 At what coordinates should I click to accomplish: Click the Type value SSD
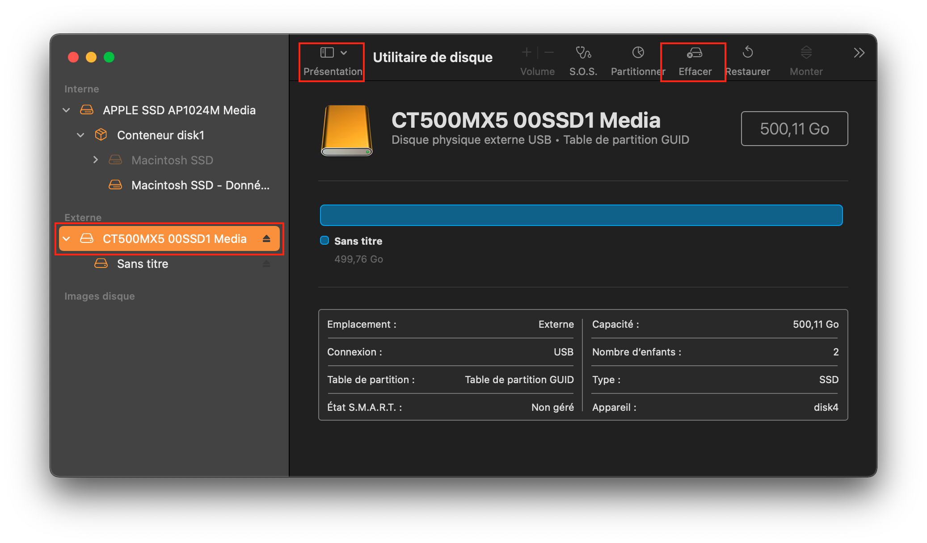pos(829,380)
